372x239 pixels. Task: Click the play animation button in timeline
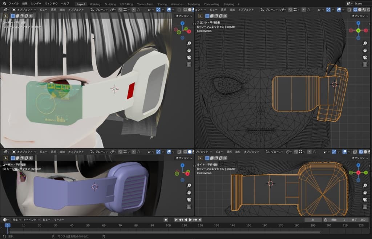pyautogui.click(x=190, y=220)
